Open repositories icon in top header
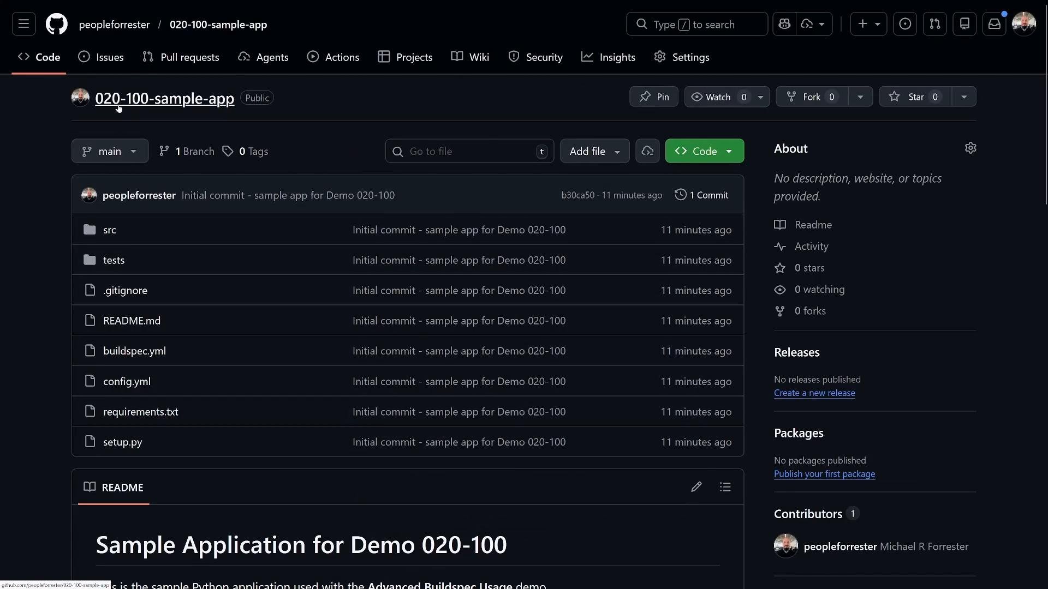This screenshot has height=589, width=1048. click(x=964, y=24)
